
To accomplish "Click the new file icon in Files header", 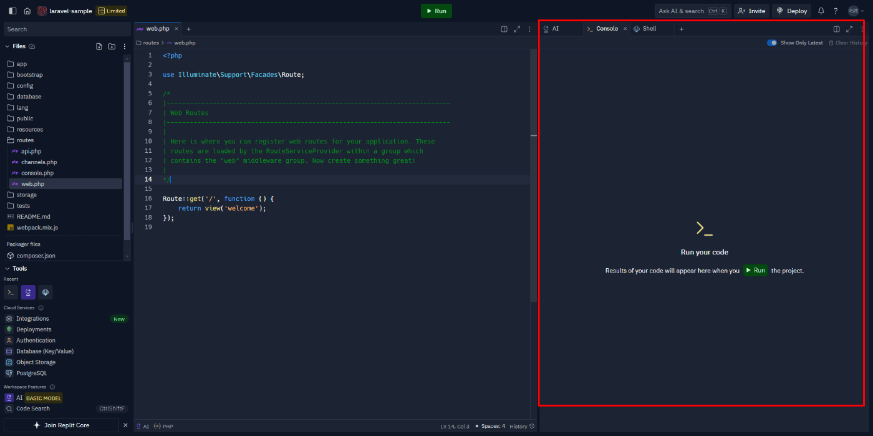I will [x=99, y=46].
